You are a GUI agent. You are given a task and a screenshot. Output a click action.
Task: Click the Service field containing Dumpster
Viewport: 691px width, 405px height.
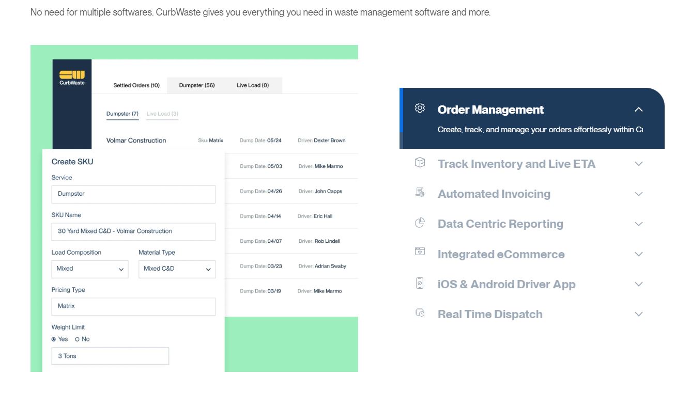(x=133, y=194)
